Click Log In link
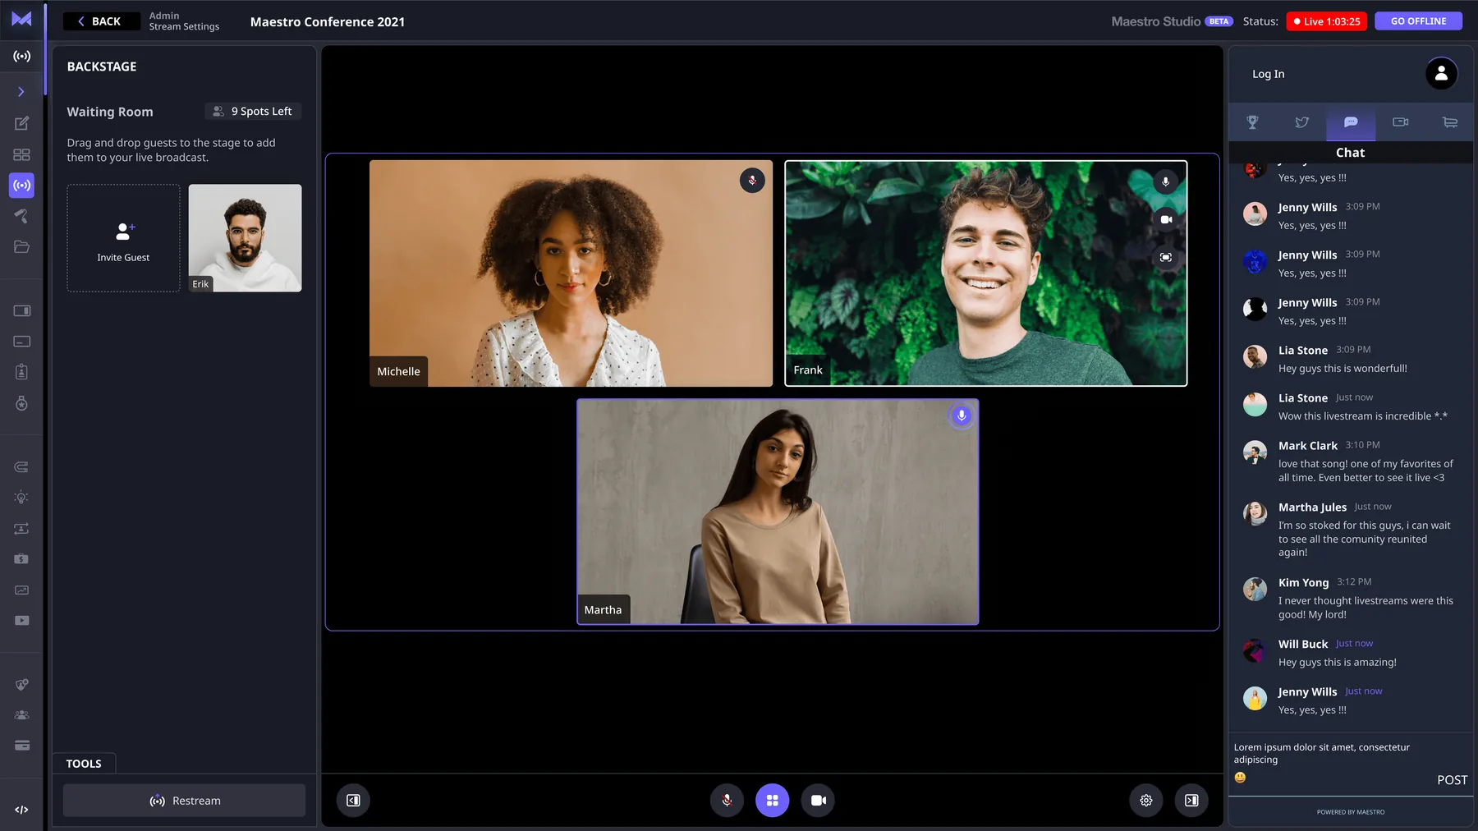 (x=1268, y=74)
